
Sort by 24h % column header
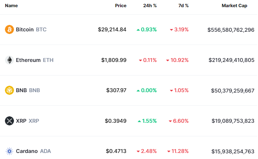150,6
